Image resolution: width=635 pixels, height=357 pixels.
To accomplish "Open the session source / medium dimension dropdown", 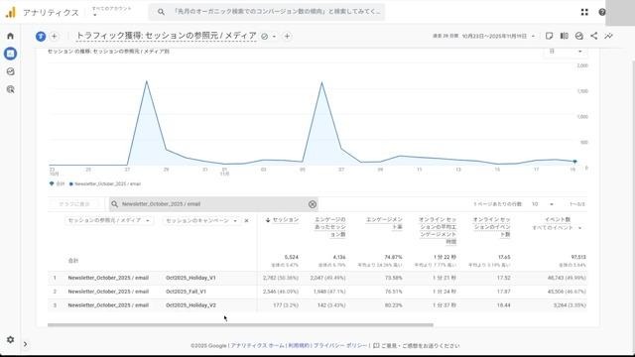I will tap(109, 220).
